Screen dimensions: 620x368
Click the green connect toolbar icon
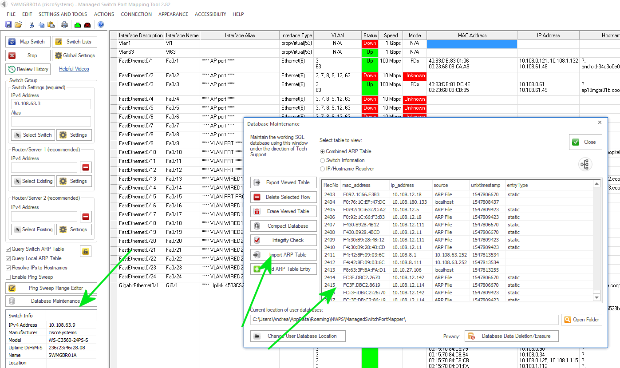point(78,24)
